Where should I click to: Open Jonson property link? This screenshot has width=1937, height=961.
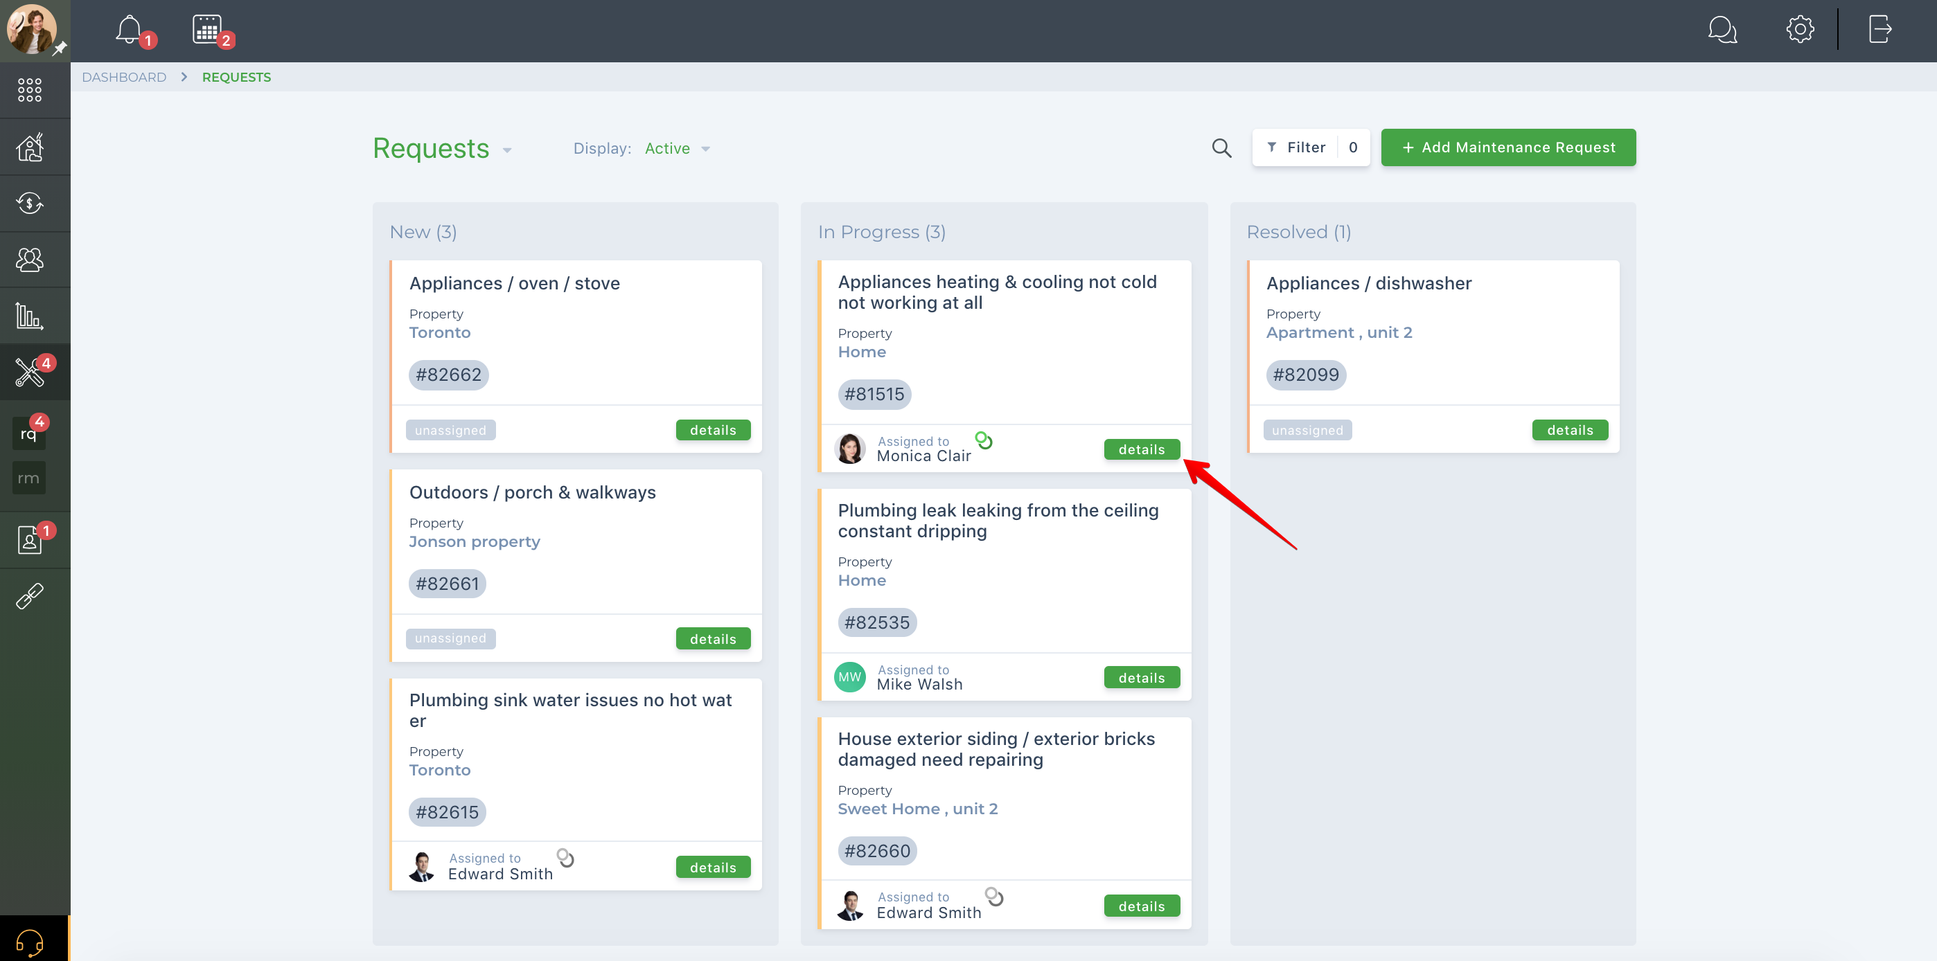[475, 541]
